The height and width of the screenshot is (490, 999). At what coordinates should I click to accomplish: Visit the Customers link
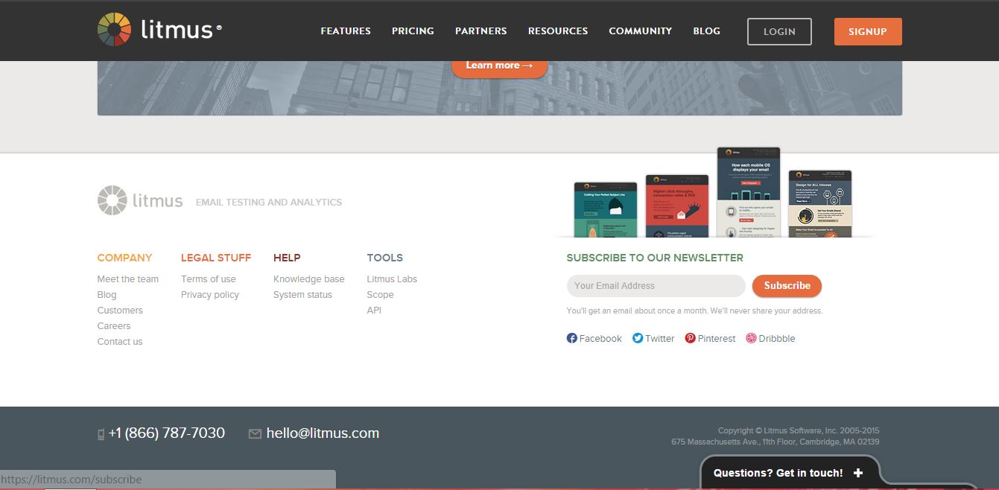click(x=120, y=311)
